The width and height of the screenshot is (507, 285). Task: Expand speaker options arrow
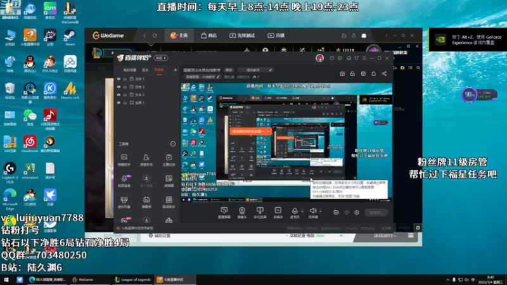[321, 212]
